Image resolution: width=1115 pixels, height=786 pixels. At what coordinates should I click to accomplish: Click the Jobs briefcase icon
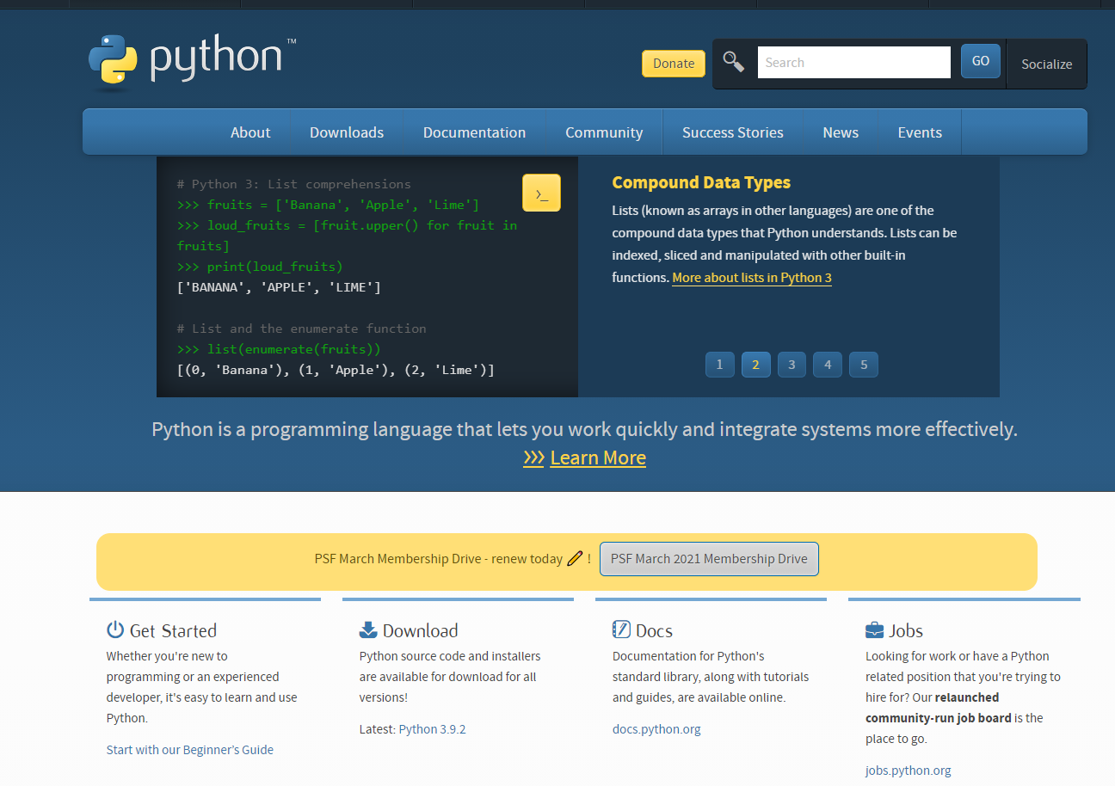click(874, 630)
